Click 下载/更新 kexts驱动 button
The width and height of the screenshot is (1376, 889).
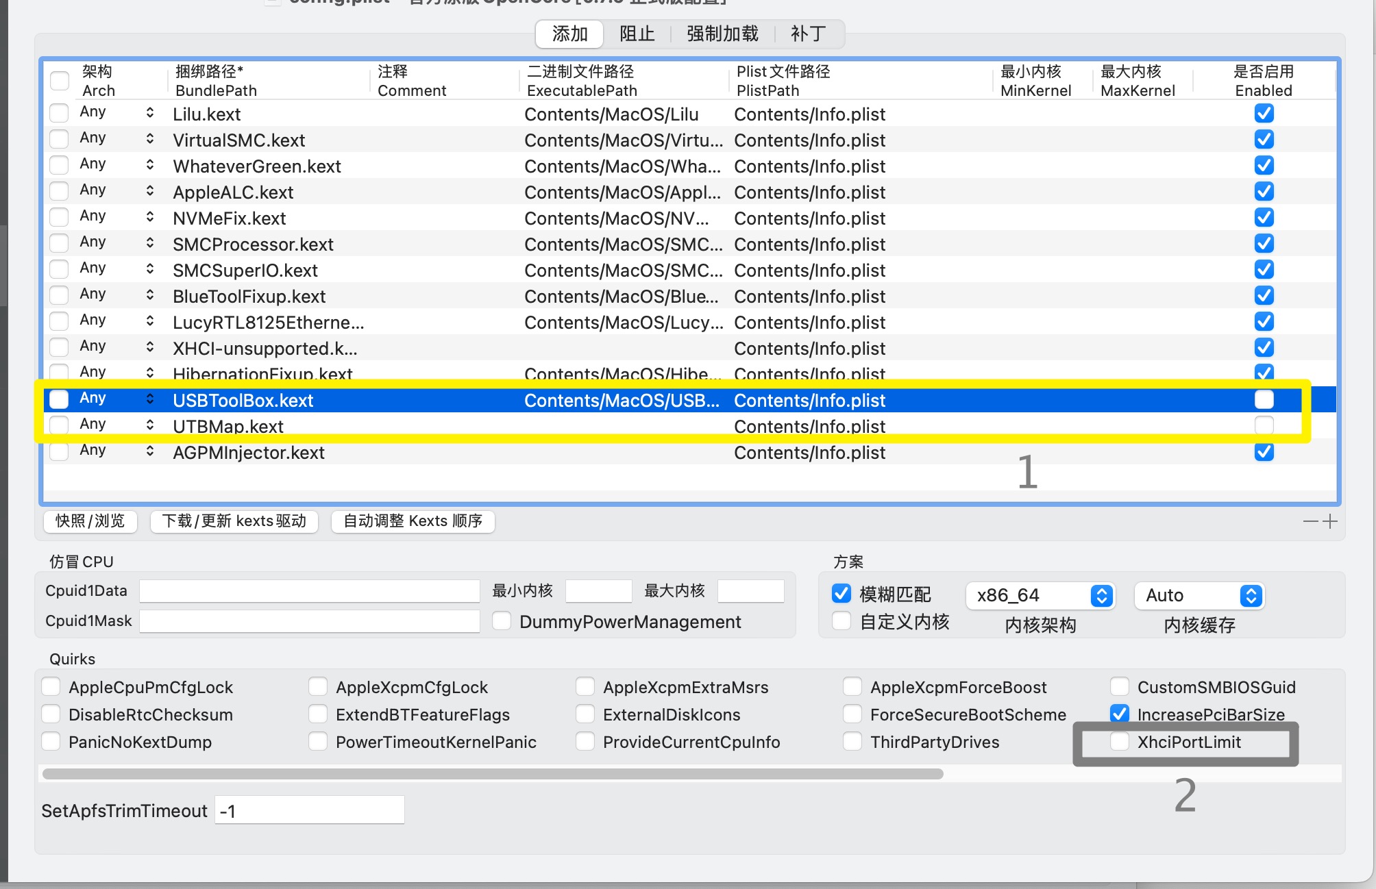pos(234,521)
